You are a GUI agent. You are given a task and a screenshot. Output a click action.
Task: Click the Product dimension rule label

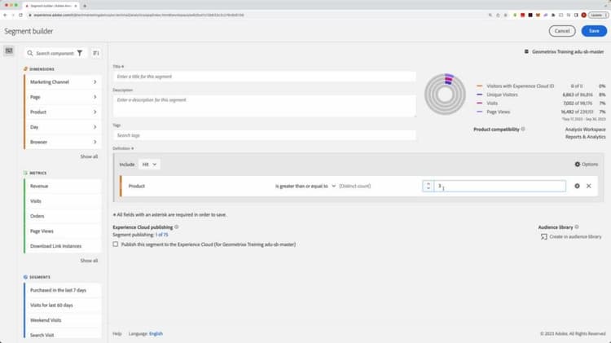pyautogui.click(x=136, y=186)
